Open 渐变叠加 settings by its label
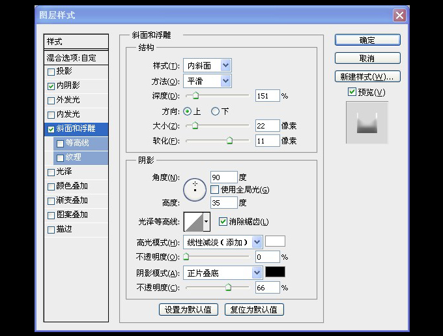Screen dimensions: 443x336 tap(72, 200)
